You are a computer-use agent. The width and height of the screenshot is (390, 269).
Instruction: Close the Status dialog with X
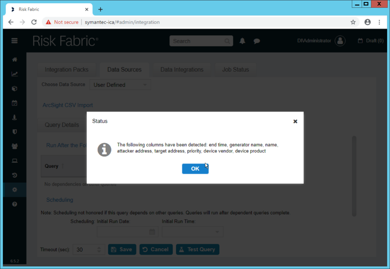[x=295, y=121]
